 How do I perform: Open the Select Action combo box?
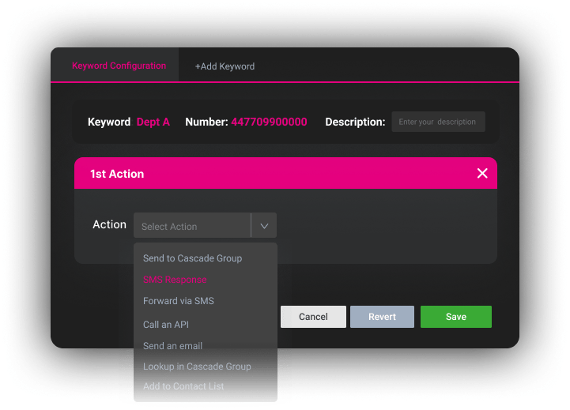[x=192, y=226]
